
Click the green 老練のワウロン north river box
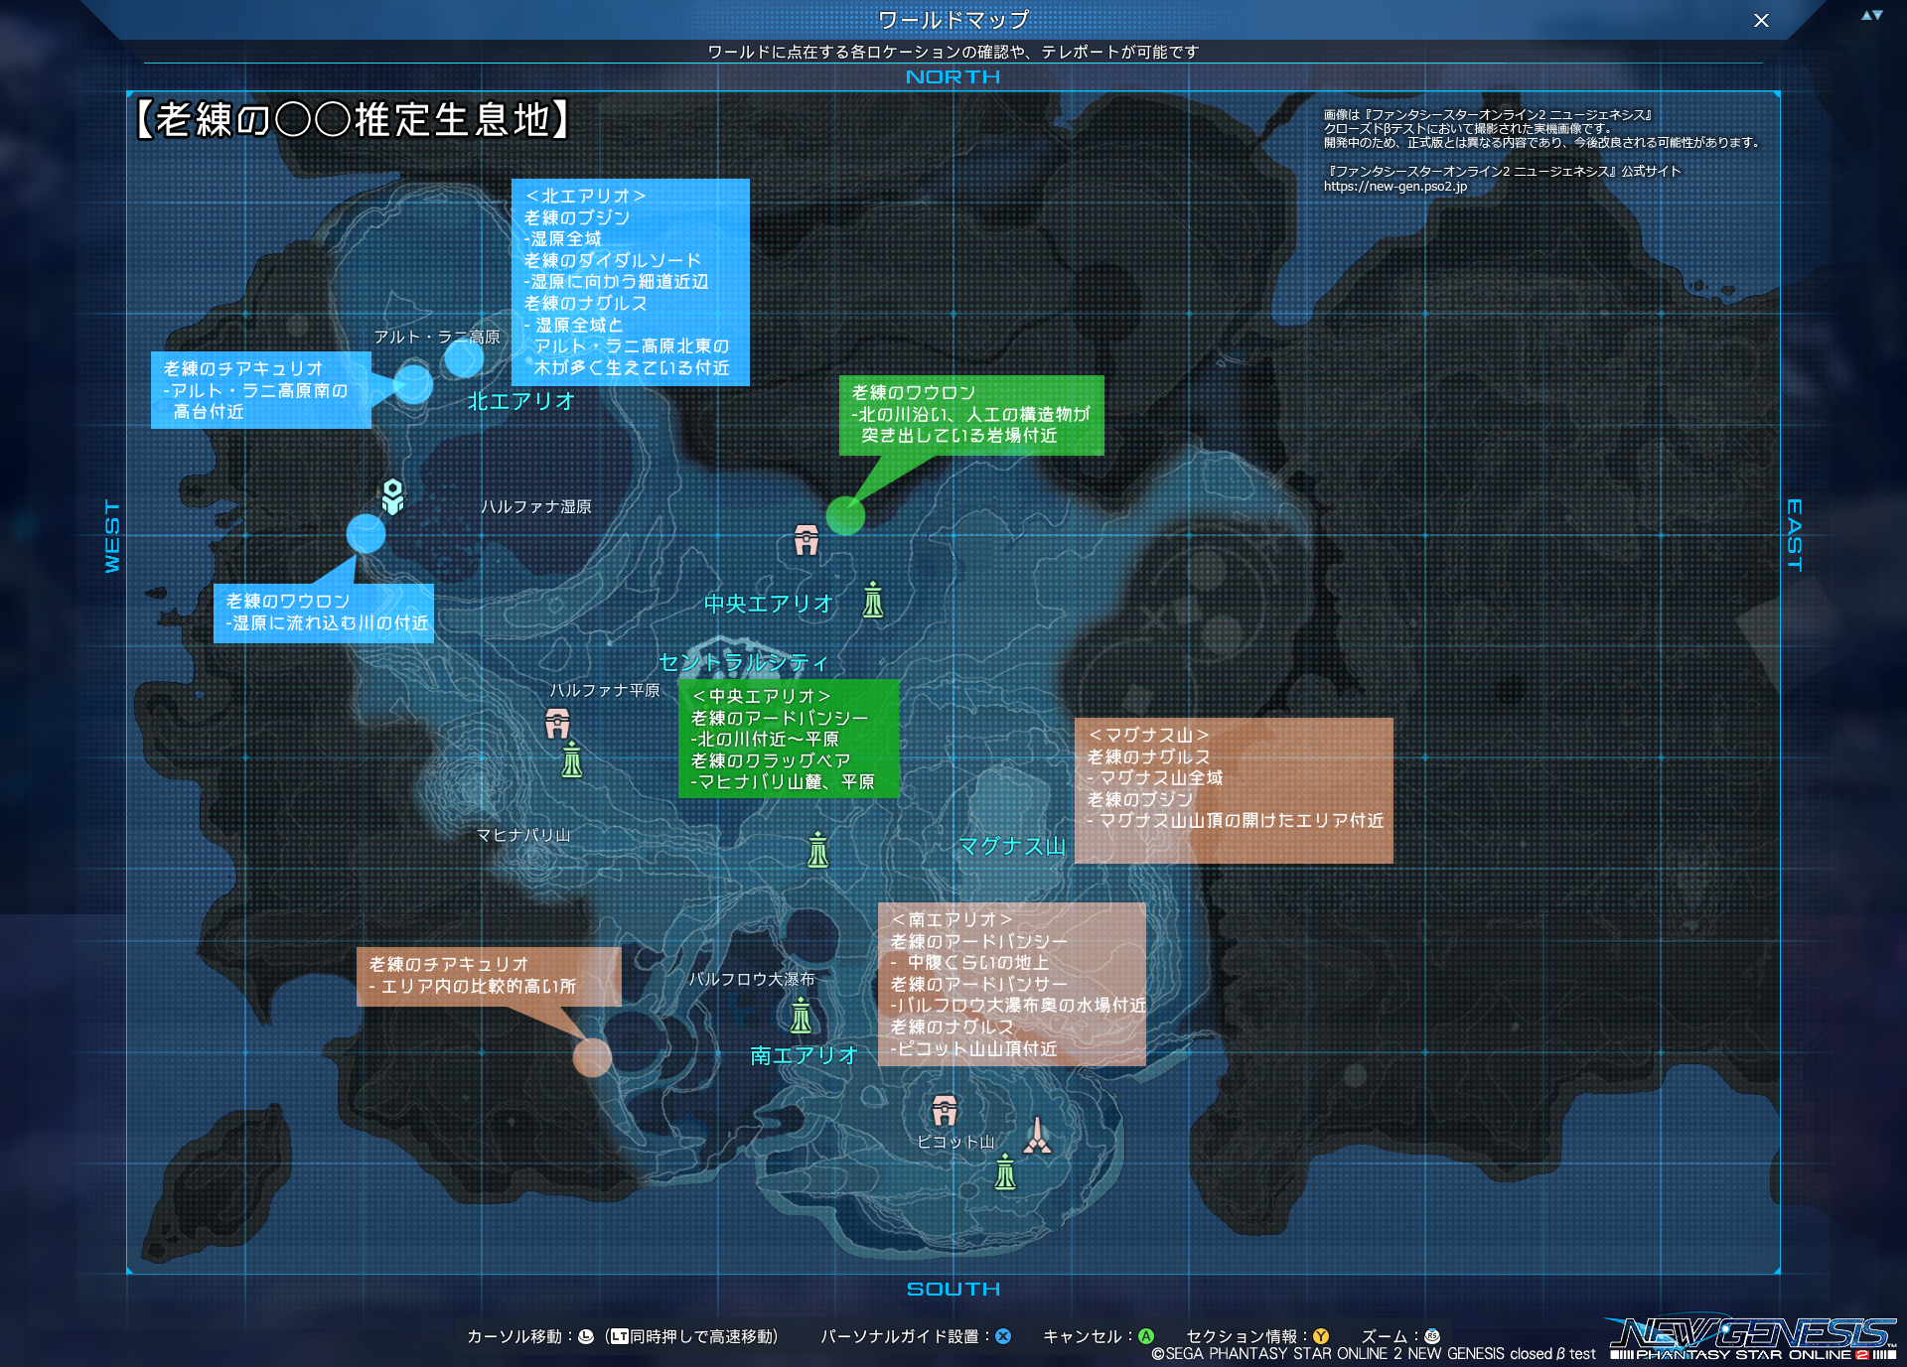971,415
